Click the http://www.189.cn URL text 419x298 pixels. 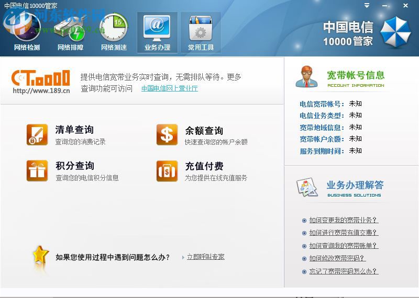coord(41,91)
